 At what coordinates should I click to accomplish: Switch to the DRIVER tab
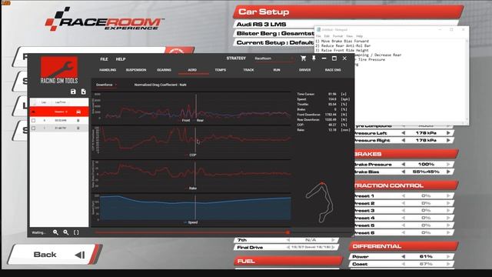(x=304, y=70)
